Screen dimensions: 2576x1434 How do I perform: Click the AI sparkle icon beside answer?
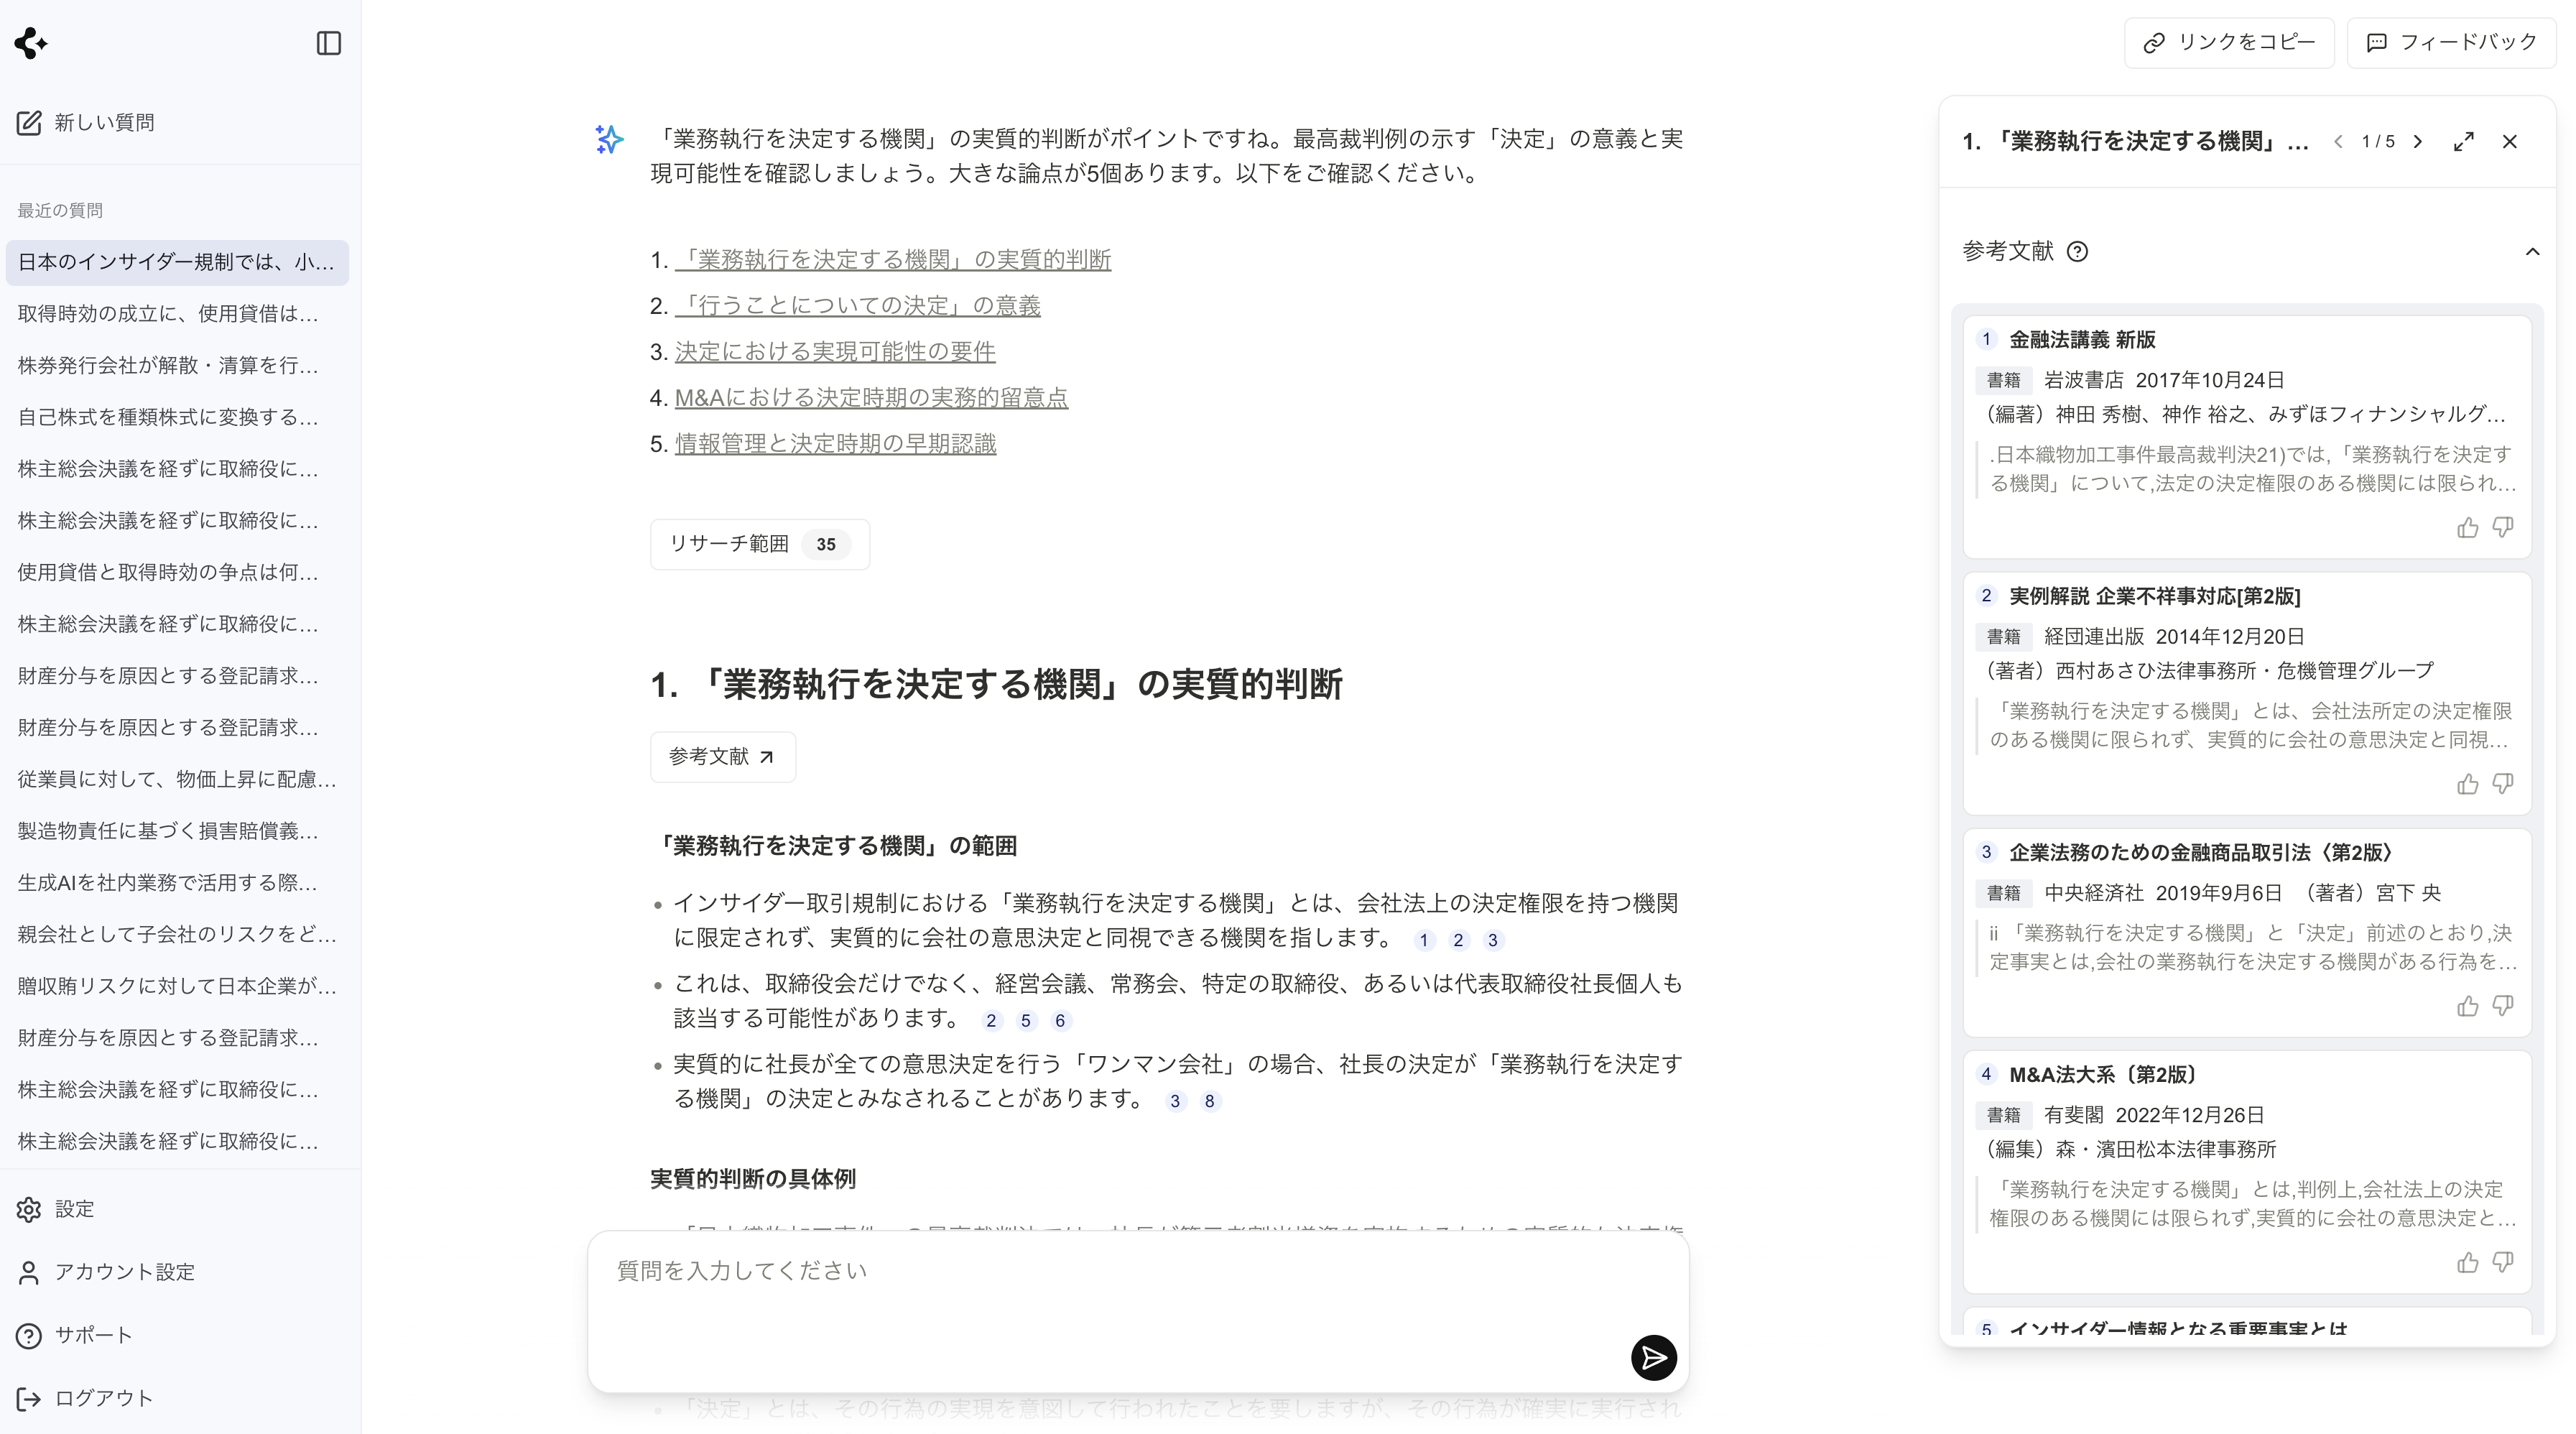[x=609, y=139]
